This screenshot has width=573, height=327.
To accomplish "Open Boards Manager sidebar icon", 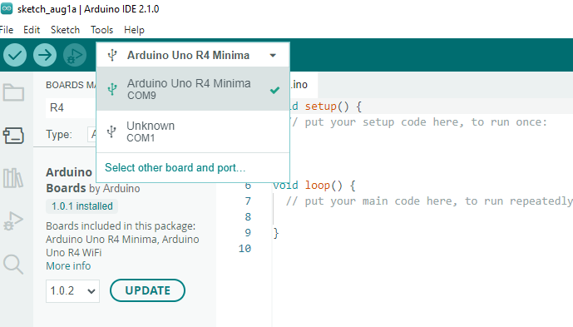I will 14,136.
